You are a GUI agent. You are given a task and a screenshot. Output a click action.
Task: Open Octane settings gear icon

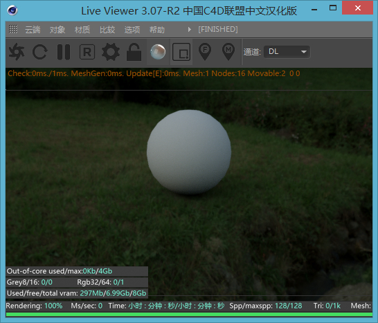[111, 52]
